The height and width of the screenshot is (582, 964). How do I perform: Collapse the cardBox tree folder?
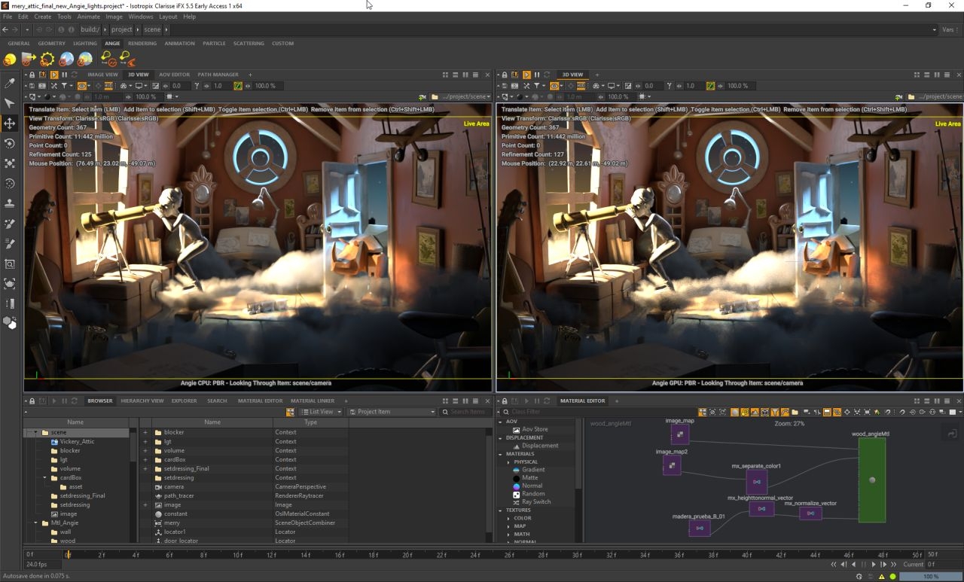pyautogui.click(x=44, y=477)
